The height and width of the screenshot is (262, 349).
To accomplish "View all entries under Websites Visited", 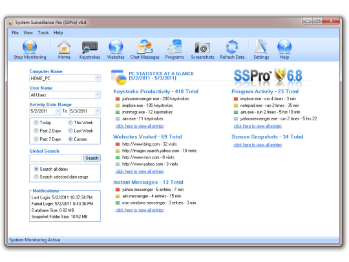I will (x=140, y=171).
